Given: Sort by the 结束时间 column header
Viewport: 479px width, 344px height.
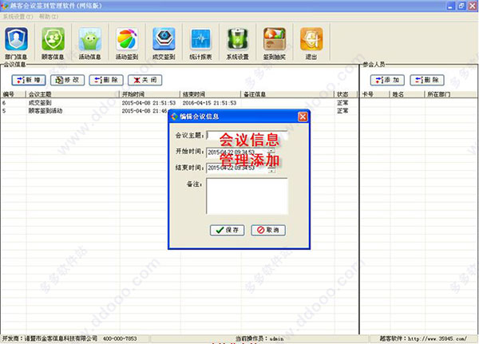Looking at the screenshot, I should (x=211, y=94).
